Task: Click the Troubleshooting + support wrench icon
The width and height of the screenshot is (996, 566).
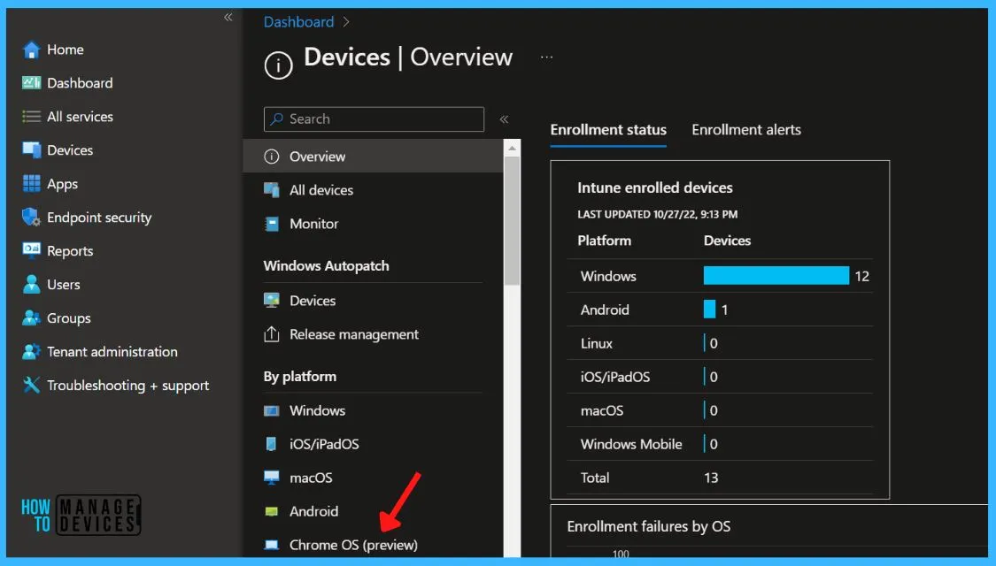Action: click(x=31, y=386)
